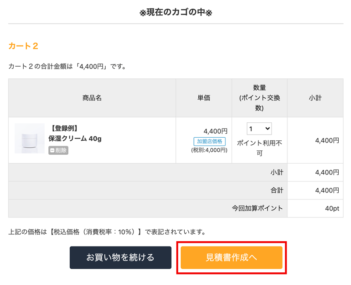Click the 加盟店価格 badge
This screenshot has height=285, width=351.
click(209, 141)
